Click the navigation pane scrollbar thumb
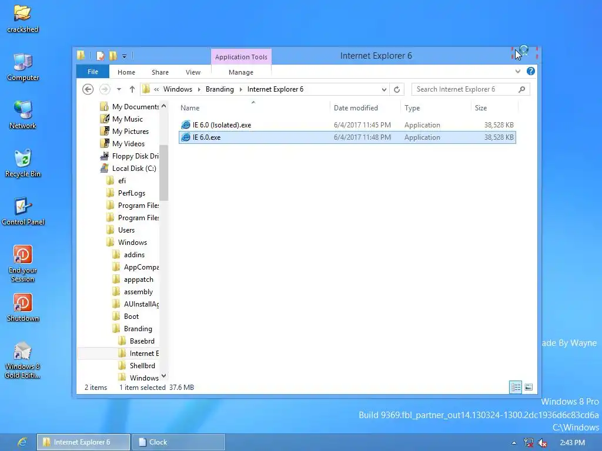This screenshot has width=602, height=451. pos(164,173)
